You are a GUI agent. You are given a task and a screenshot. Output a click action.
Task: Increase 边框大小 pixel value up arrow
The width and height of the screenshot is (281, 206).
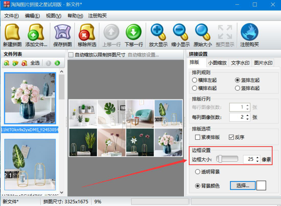click(257, 157)
